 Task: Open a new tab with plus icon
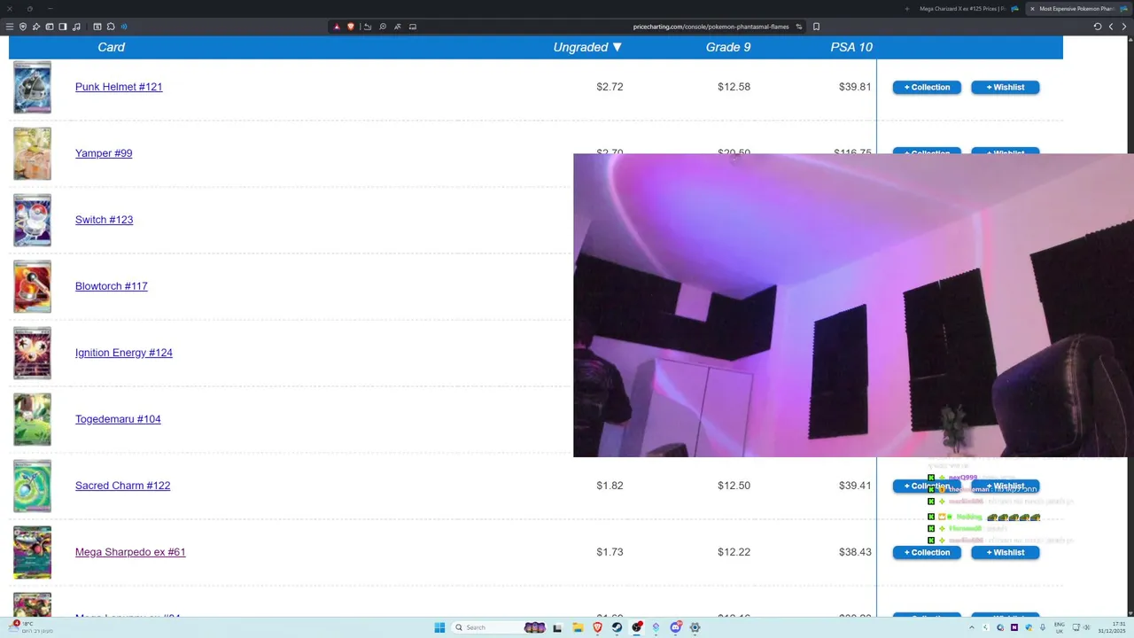click(907, 9)
